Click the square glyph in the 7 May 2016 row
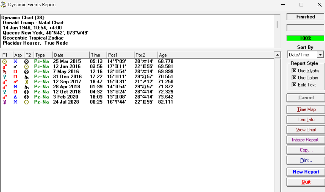The width and height of the screenshot is (325, 192). tap(15, 71)
